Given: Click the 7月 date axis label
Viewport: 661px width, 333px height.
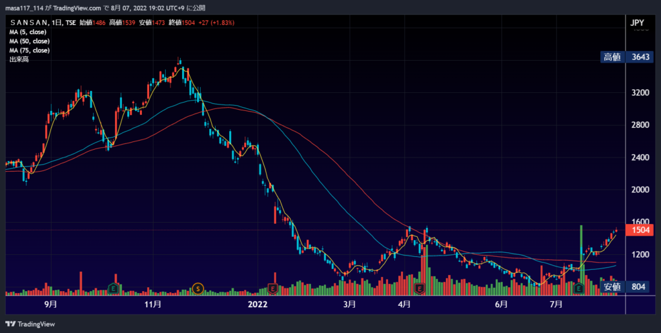Looking at the screenshot, I should coord(556,305).
